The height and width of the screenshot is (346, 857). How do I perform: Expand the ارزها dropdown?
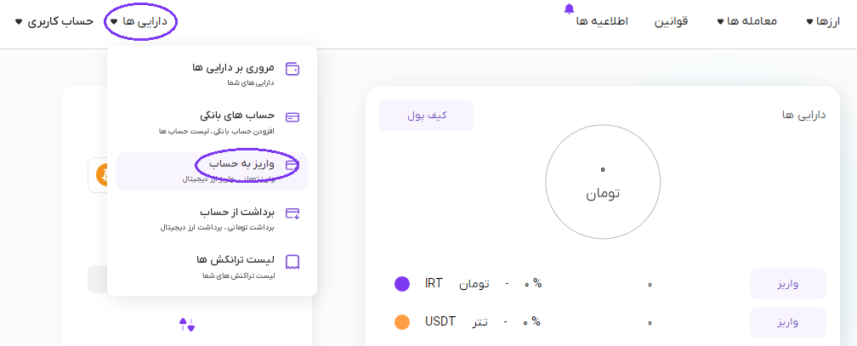click(822, 21)
